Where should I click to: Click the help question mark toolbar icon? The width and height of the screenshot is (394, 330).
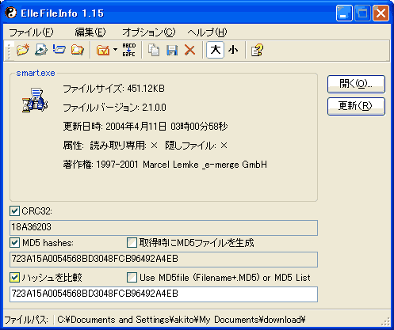[x=258, y=50]
